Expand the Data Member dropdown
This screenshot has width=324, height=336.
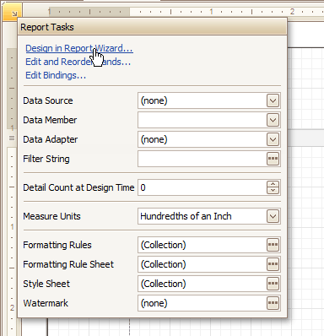coord(273,120)
